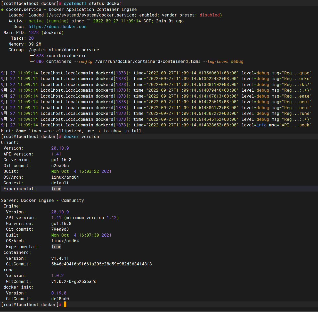Screen dimensions: 318x312
Task: Click Main PID value 1878 (dockerd)
Action: 46,33
